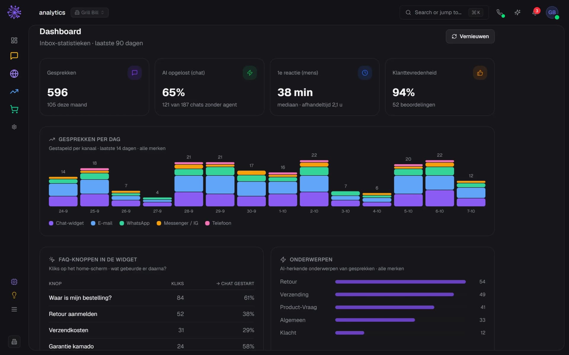Image resolution: width=569 pixels, height=355 pixels.
Task: Click the chip icon in lower sidebar
Action: [x=14, y=282]
